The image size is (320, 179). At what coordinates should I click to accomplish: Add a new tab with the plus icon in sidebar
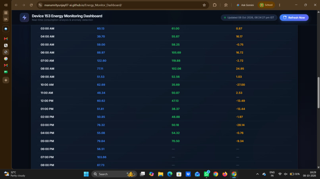[x=6, y=80]
